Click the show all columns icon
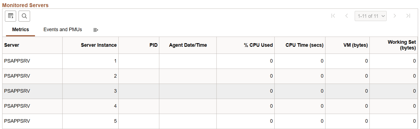The height and width of the screenshot is (129, 420). [x=96, y=30]
